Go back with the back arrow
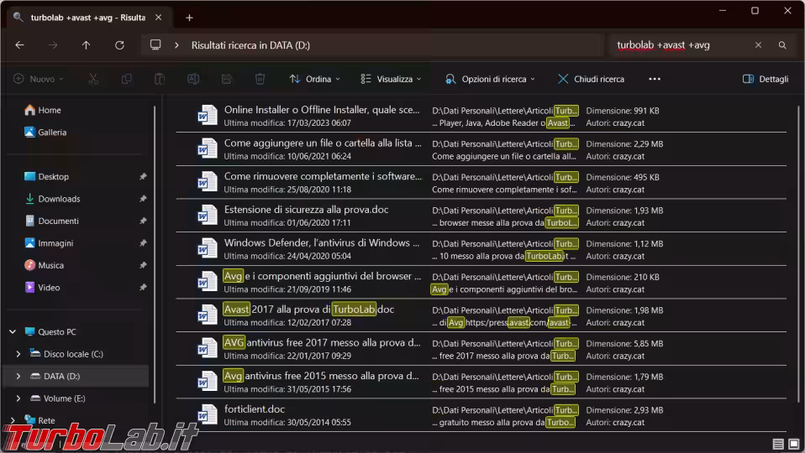 coord(19,45)
